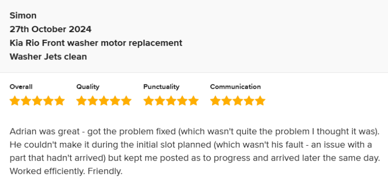Viewport: 388px width, 184px height.
Task: Click the date 27th October 2024
Action: [x=50, y=29]
